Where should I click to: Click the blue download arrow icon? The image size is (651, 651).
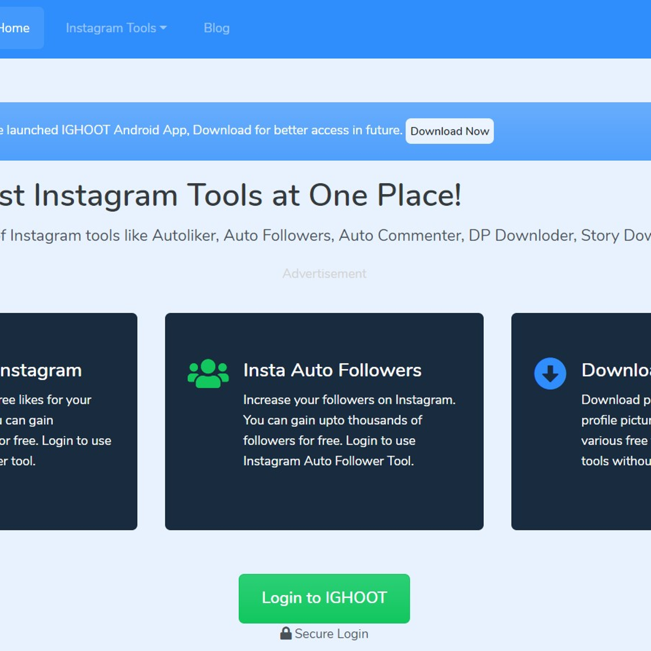pyautogui.click(x=550, y=373)
